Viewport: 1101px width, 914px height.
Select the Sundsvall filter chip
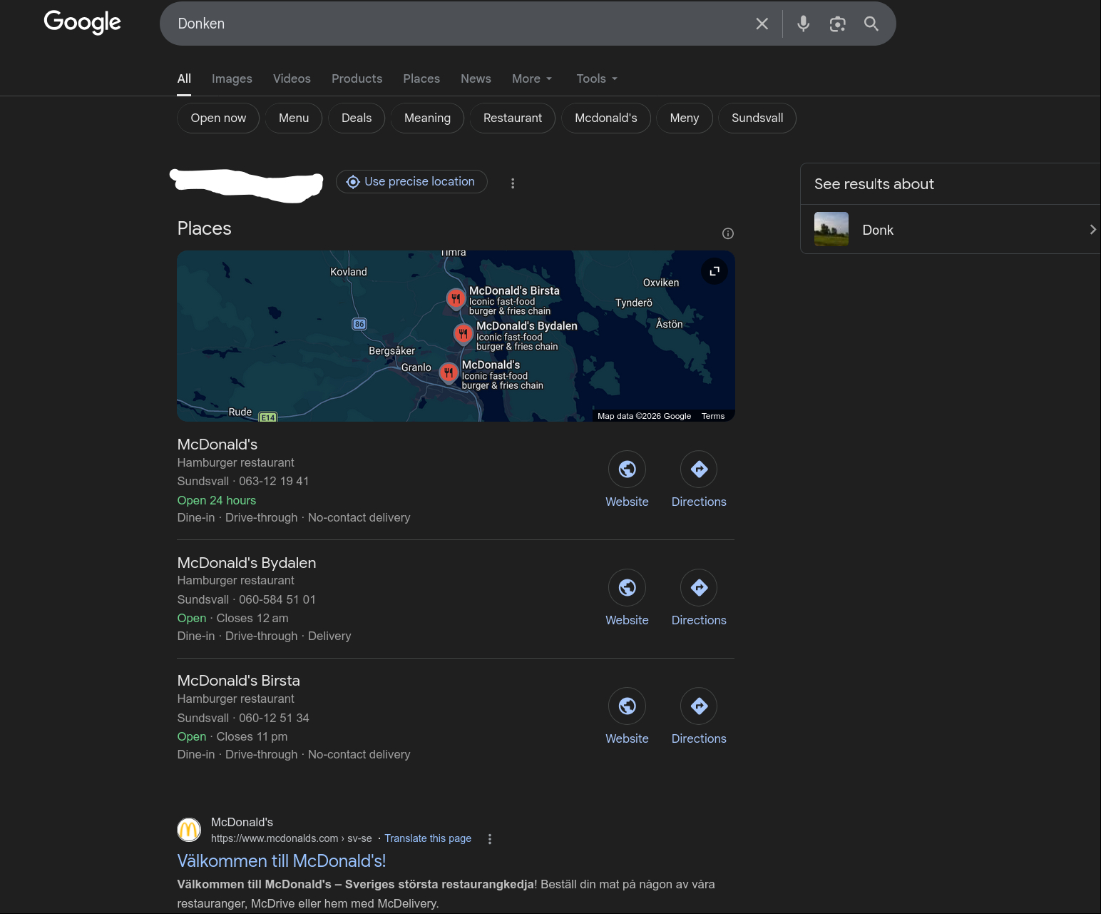(x=757, y=118)
